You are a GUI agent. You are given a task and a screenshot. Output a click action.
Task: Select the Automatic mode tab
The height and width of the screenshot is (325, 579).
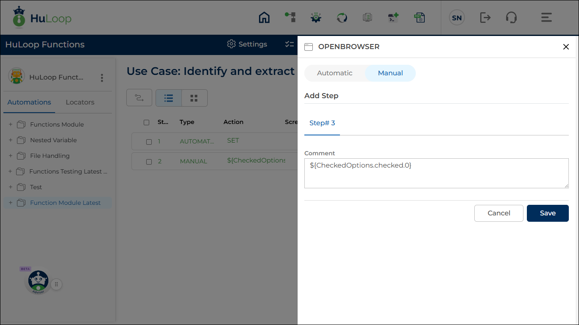tap(334, 73)
